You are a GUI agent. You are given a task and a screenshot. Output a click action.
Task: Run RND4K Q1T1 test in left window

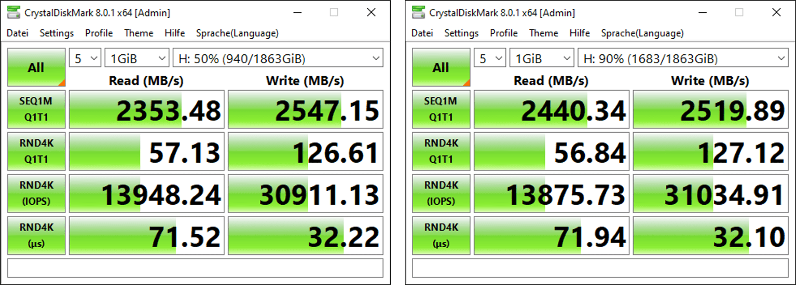[x=36, y=151]
